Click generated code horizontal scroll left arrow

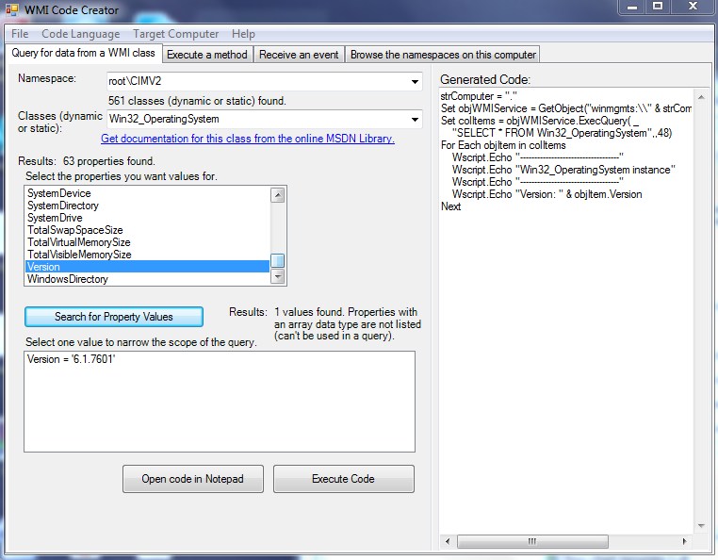point(448,541)
